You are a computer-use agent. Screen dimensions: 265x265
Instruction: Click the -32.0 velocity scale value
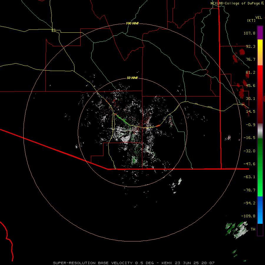tap(249, 151)
